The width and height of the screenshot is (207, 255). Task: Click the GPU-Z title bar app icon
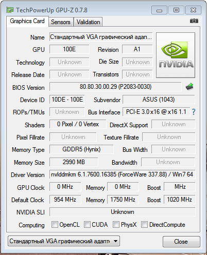point(10,10)
